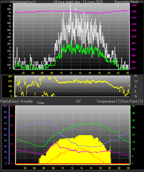Click the 24 hour graph day title

[78, 2]
